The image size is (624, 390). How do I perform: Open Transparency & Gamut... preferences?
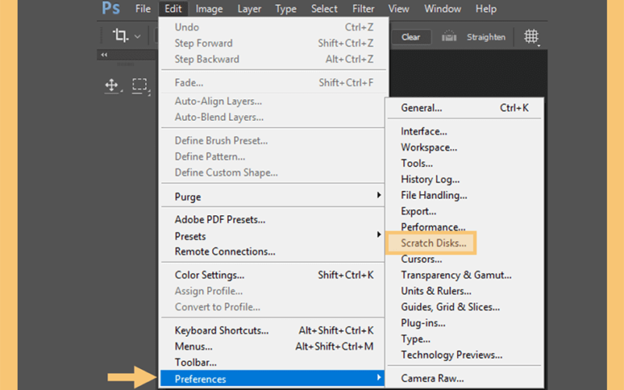pos(464,275)
